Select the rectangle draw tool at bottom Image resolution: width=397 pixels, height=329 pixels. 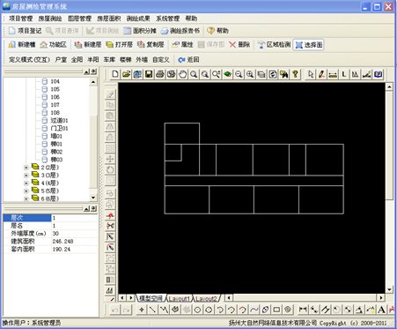[x=276, y=310]
